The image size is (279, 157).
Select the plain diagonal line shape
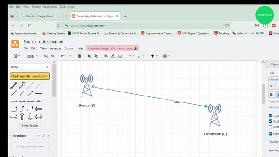click(x=14, y=93)
